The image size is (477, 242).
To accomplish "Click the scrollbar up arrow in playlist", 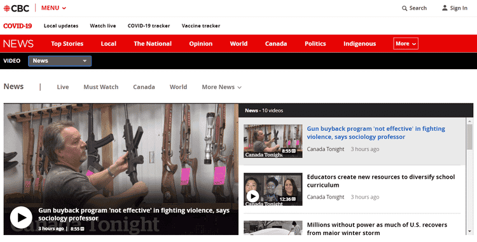I will [470, 121].
